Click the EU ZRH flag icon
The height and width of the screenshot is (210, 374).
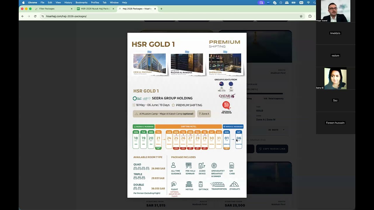coord(231,84)
